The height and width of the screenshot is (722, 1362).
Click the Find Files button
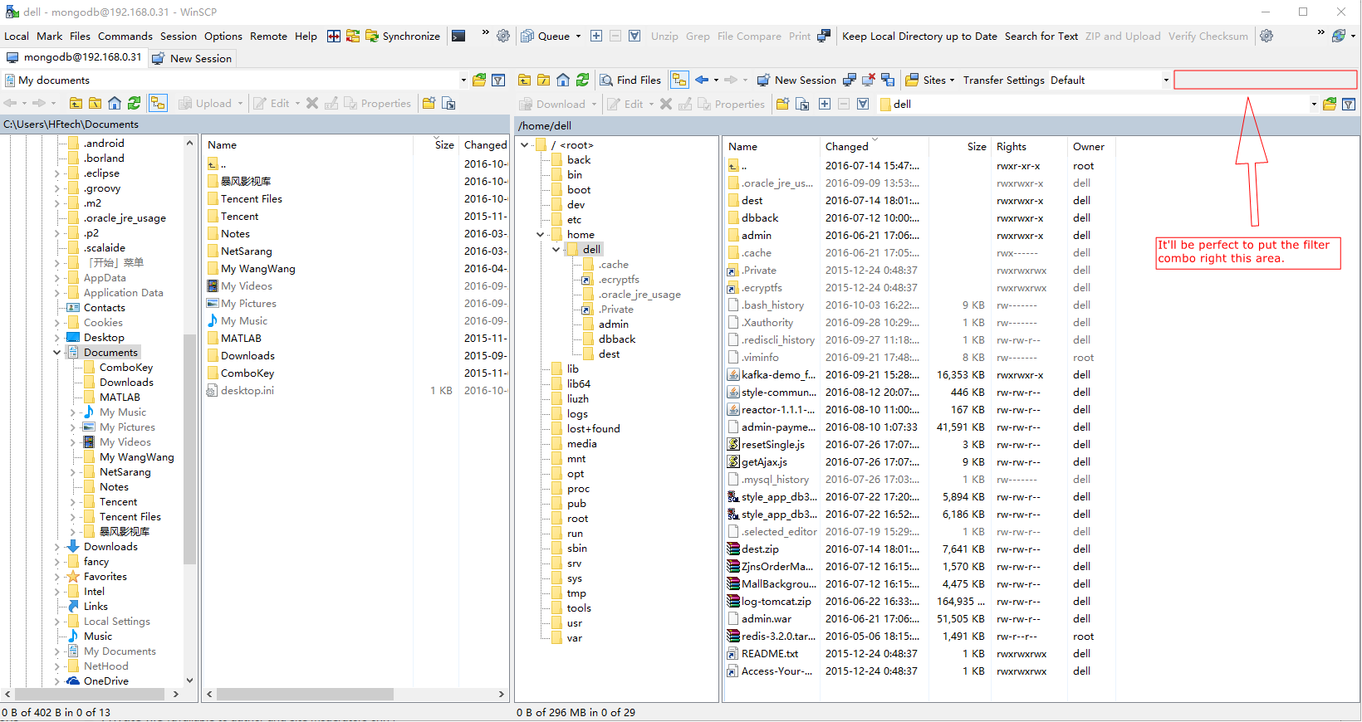[630, 80]
